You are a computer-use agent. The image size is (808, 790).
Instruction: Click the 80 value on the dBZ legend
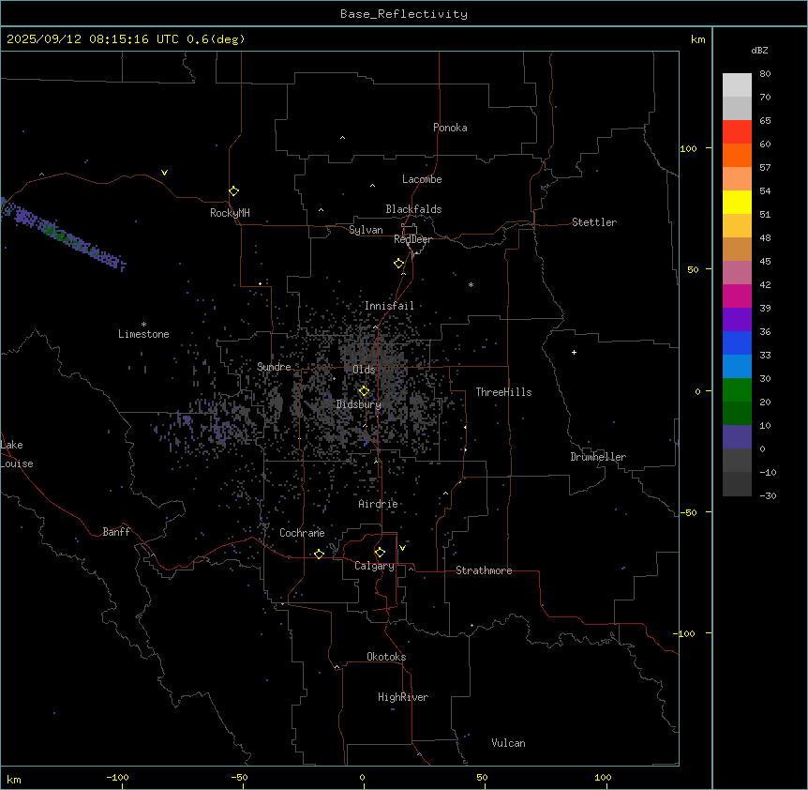tap(765, 74)
